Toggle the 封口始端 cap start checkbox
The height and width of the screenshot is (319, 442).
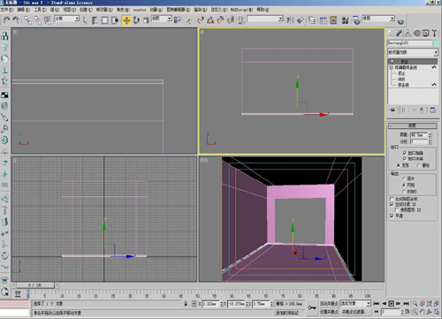click(404, 153)
